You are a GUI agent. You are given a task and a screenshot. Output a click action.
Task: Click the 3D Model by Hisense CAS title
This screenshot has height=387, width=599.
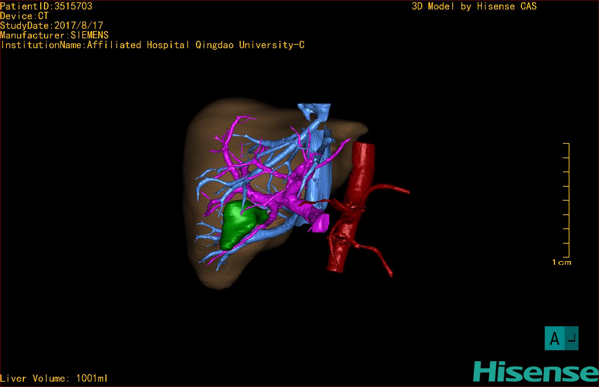tap(474, 6)
